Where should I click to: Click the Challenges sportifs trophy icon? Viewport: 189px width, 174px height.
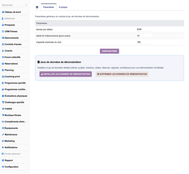coord(3,102)
